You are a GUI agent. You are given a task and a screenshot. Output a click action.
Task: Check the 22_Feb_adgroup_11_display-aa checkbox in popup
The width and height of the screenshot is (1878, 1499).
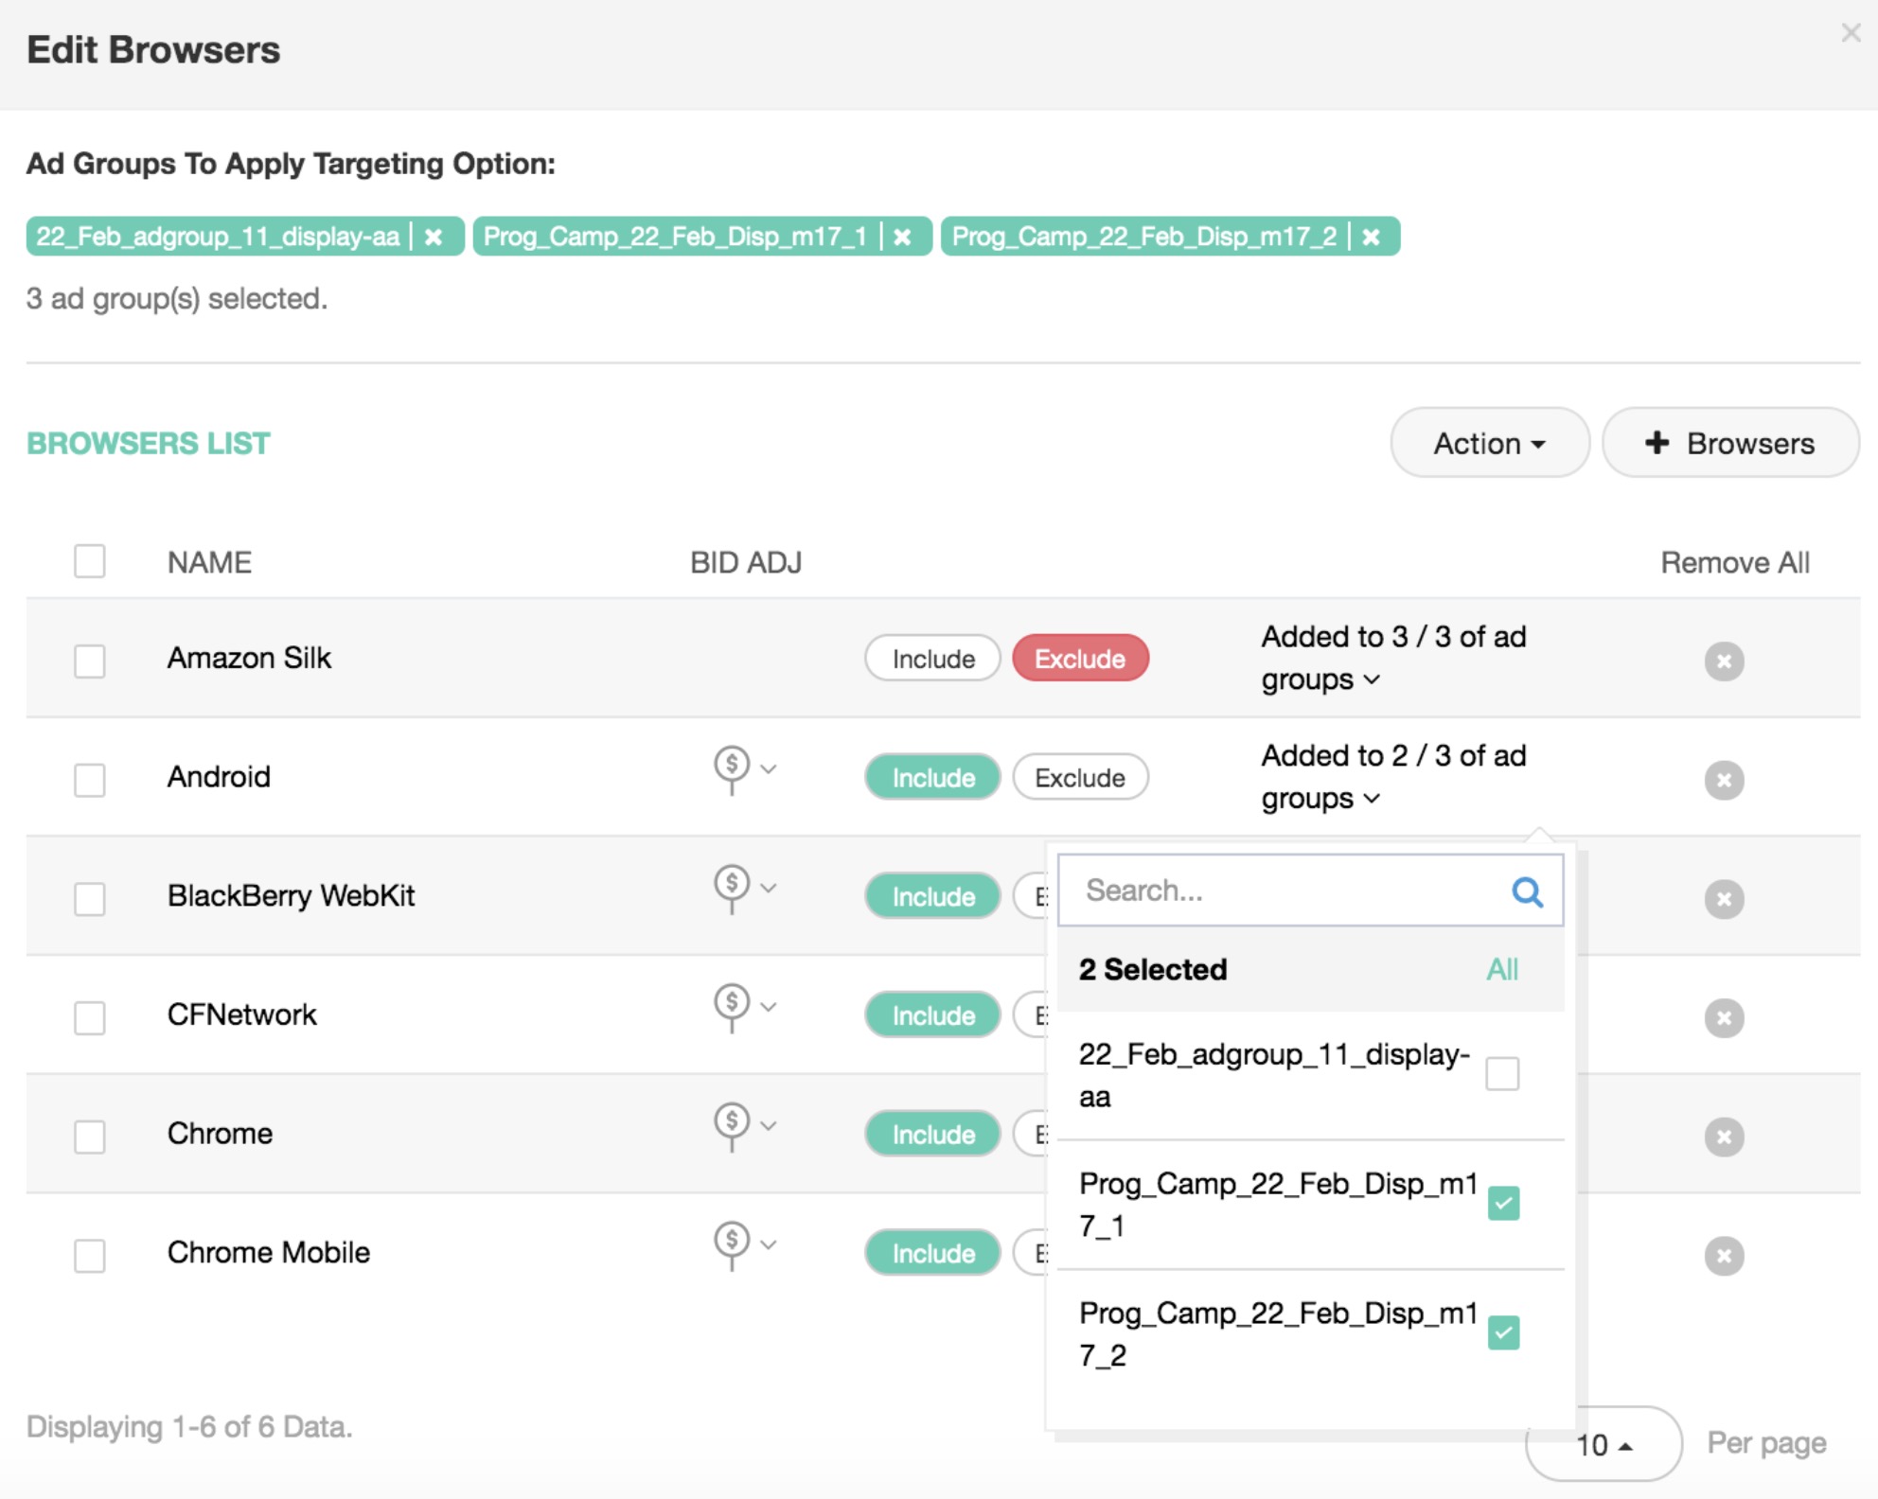point(1502,1074)
